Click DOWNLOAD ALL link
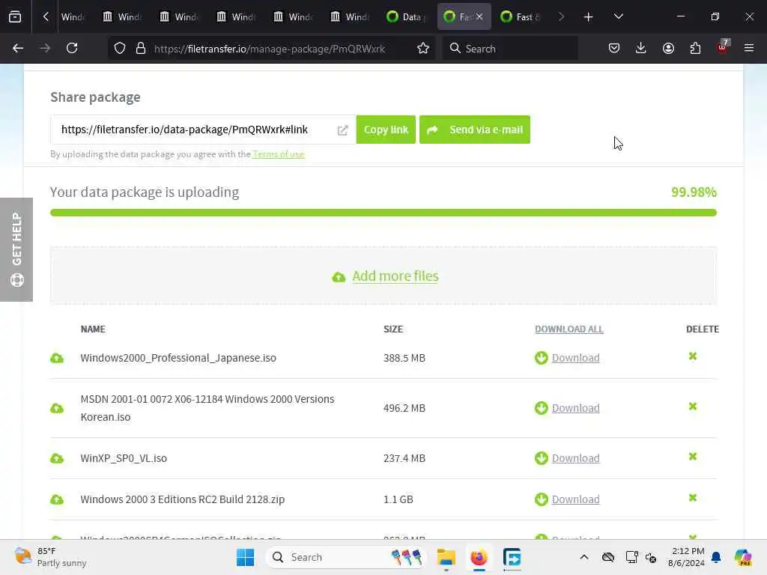Screen dimensions: 767x575 coord(569,329)
